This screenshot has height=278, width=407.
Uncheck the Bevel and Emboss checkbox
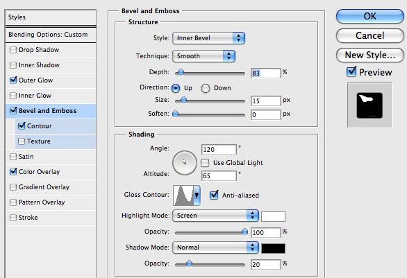pos(13,111)
